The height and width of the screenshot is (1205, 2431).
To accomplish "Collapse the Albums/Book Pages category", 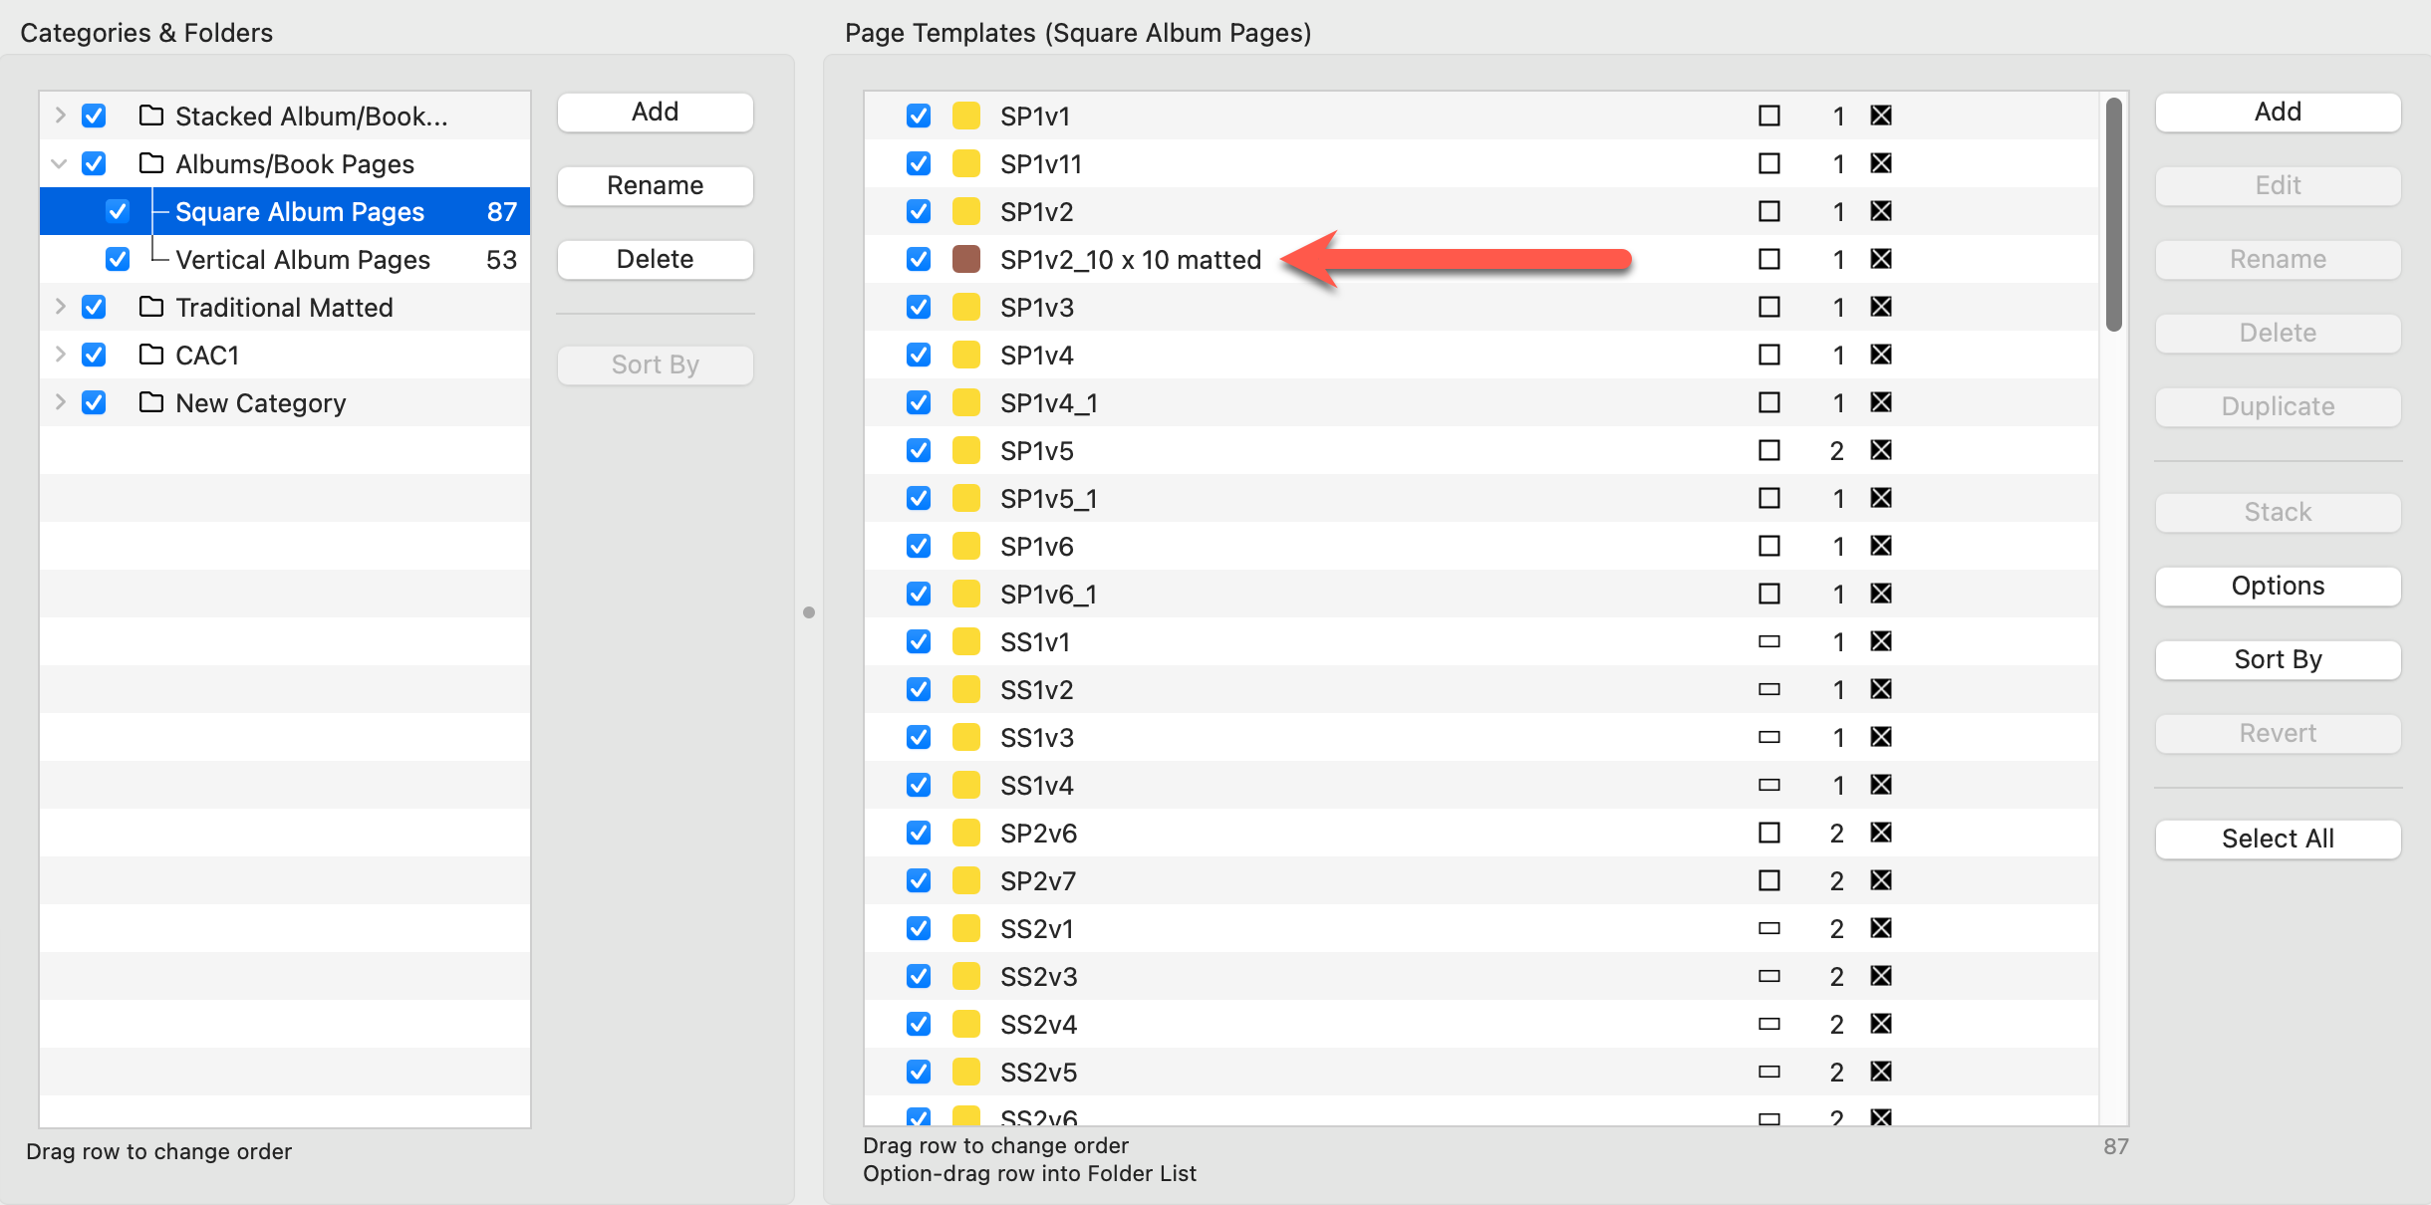I will [x=60, y=163].
